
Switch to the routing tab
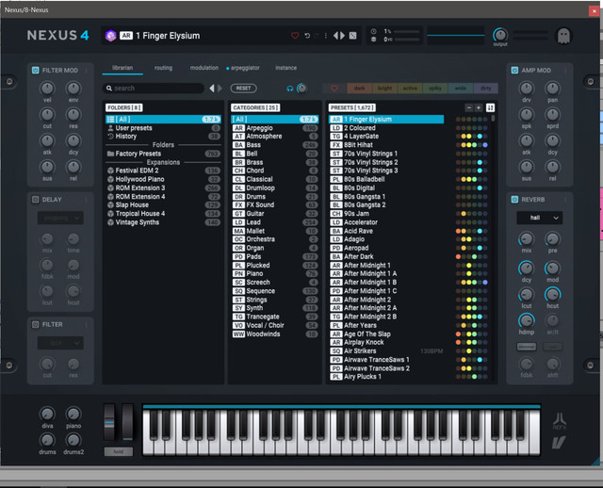[x=163, y=68]
